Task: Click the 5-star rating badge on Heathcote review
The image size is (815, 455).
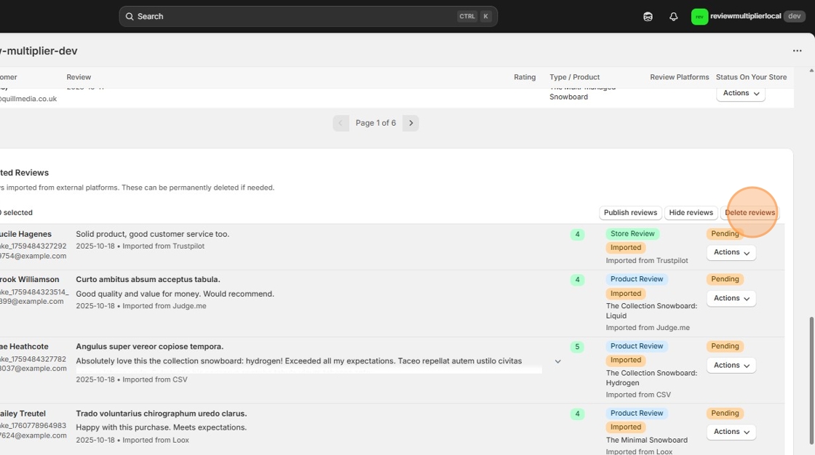Action: tap(577, 346)
